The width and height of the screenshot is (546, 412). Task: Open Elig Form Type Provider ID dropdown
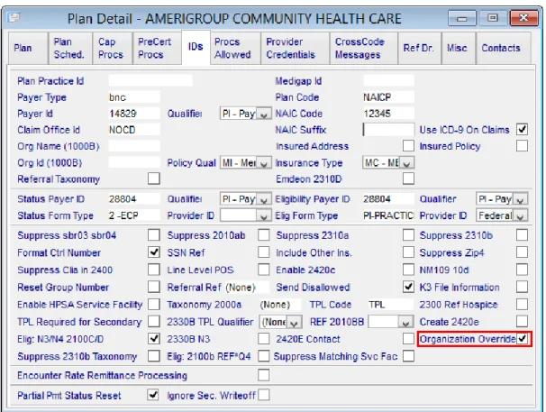(x=502, y=215)
